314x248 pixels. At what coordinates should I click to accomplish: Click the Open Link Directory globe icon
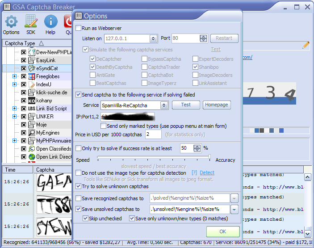coord(32,157)
